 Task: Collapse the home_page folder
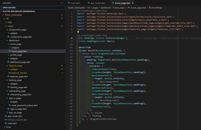33,44
